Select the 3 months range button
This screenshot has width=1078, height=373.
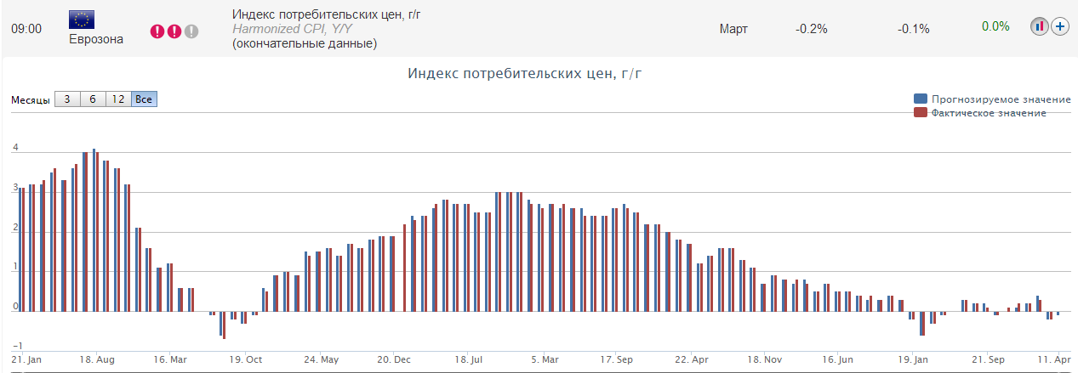[67, 99]
